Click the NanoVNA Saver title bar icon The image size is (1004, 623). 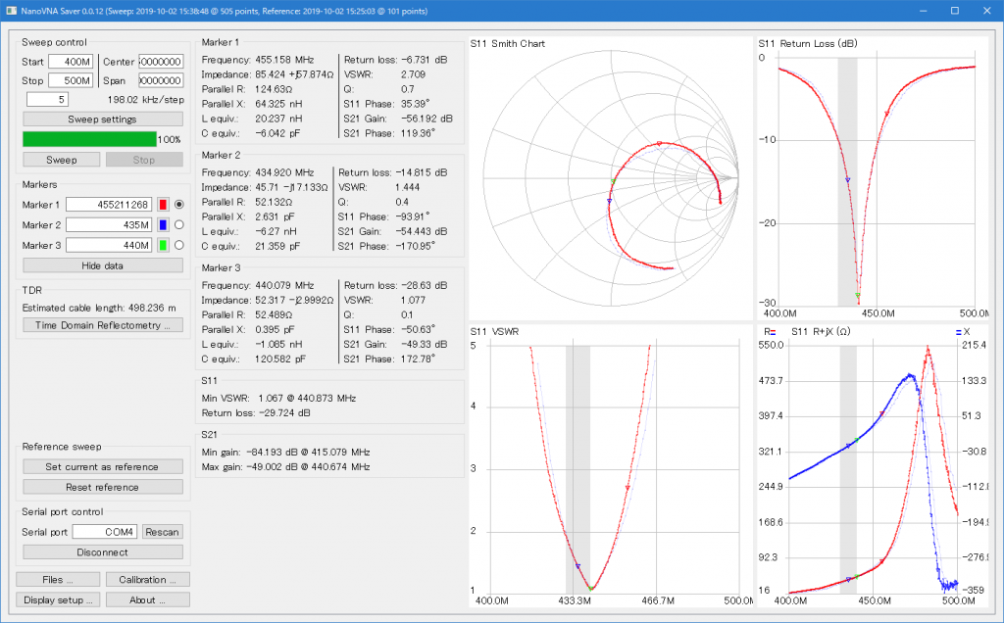click(11, 10)
